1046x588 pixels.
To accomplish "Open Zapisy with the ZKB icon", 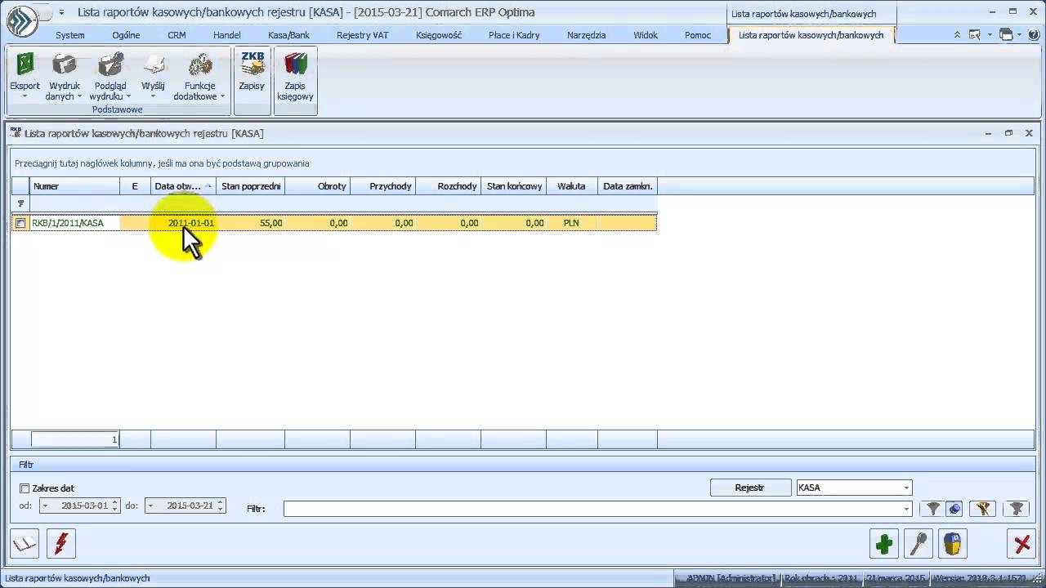I will pyautogui.click(x=252, y=65).
